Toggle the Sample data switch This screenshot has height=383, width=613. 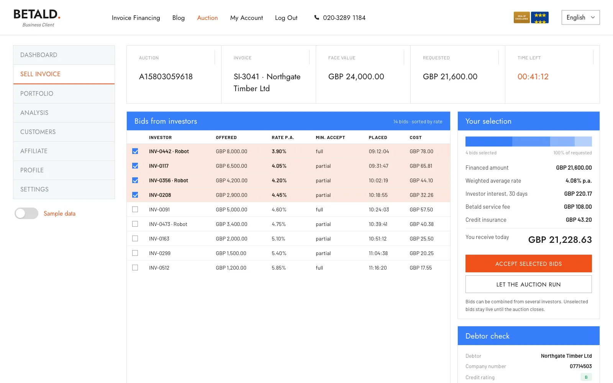click(26, 213)
